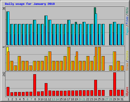
Task: Click the day 8 label on the axis
Action: pos(35,99)
